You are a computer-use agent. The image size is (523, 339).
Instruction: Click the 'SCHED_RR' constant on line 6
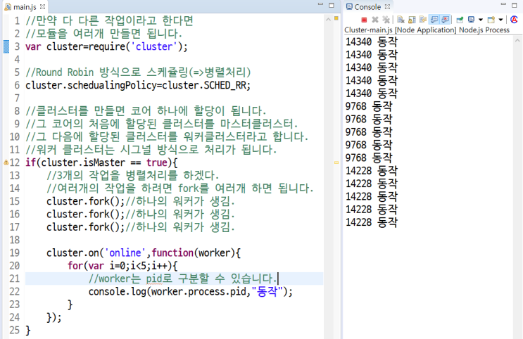(225, 85)
